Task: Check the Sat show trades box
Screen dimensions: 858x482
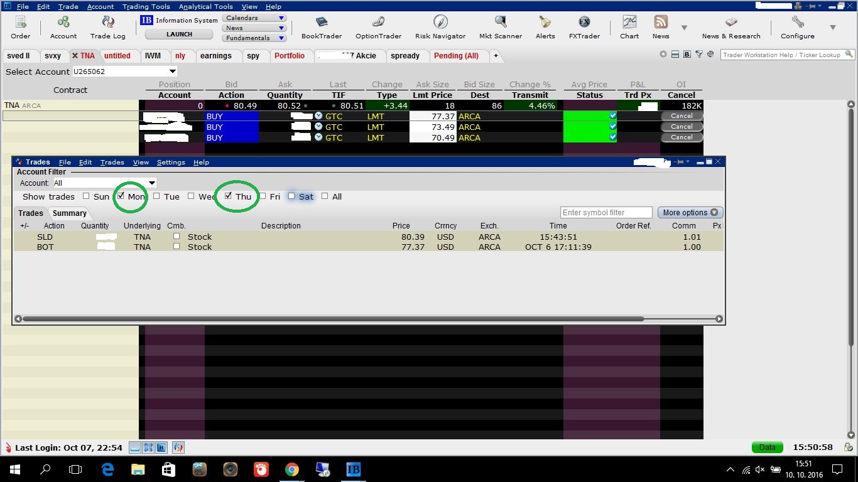Action: (291, 196)
